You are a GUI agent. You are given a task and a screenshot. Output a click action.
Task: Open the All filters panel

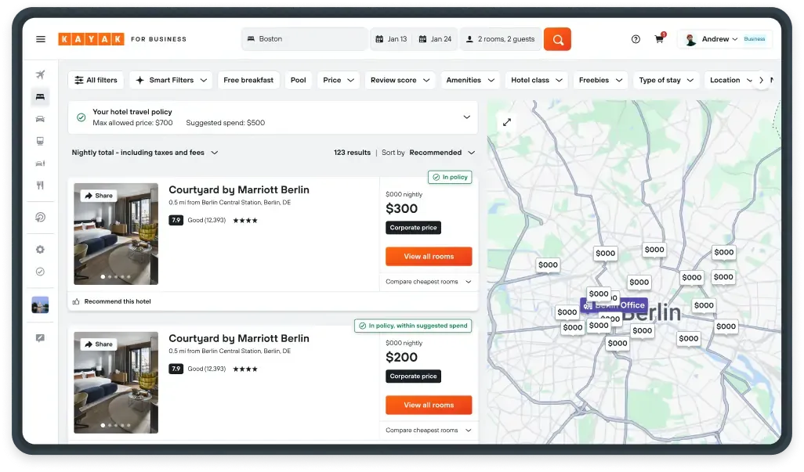tap(96, 80)
